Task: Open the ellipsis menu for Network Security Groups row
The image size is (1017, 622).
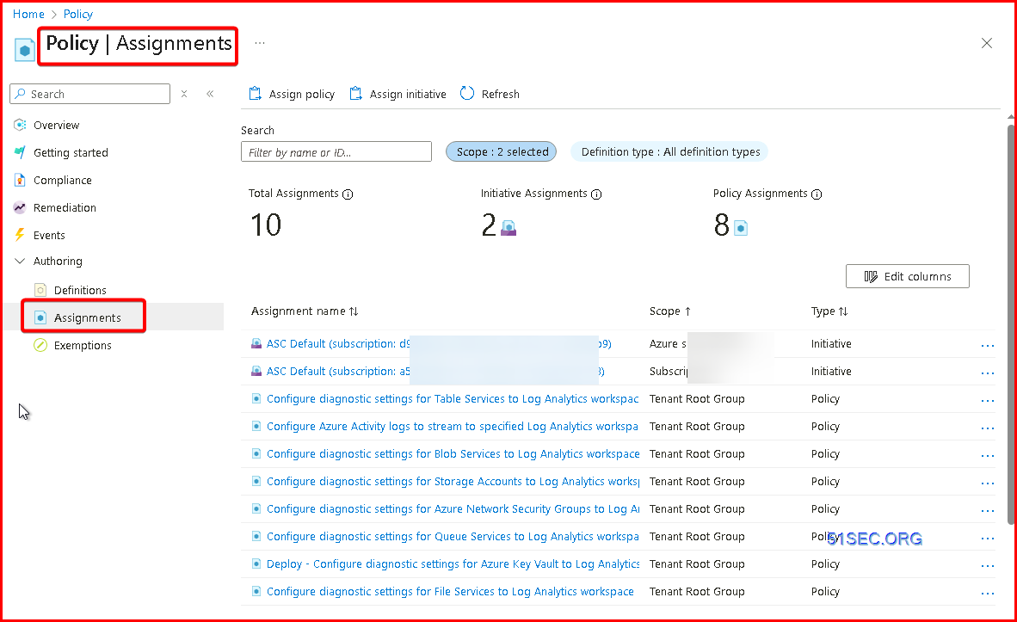Action: pos(987,511)
